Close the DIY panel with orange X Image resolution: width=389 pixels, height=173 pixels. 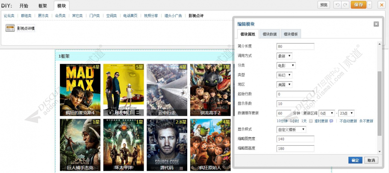pos(381,5)
